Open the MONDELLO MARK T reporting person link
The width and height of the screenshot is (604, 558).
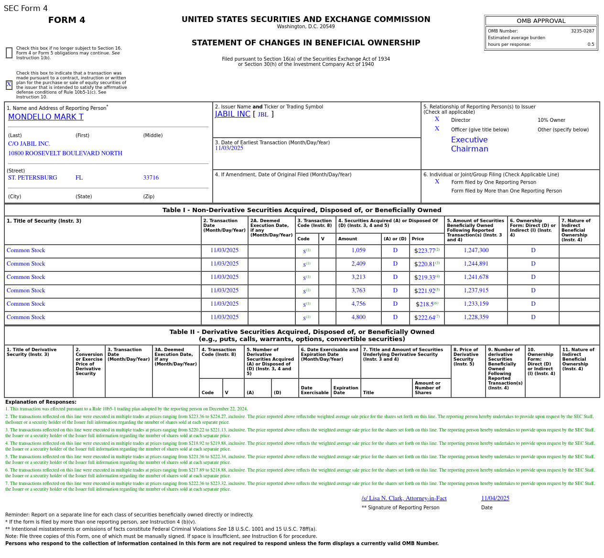[45, 117]
